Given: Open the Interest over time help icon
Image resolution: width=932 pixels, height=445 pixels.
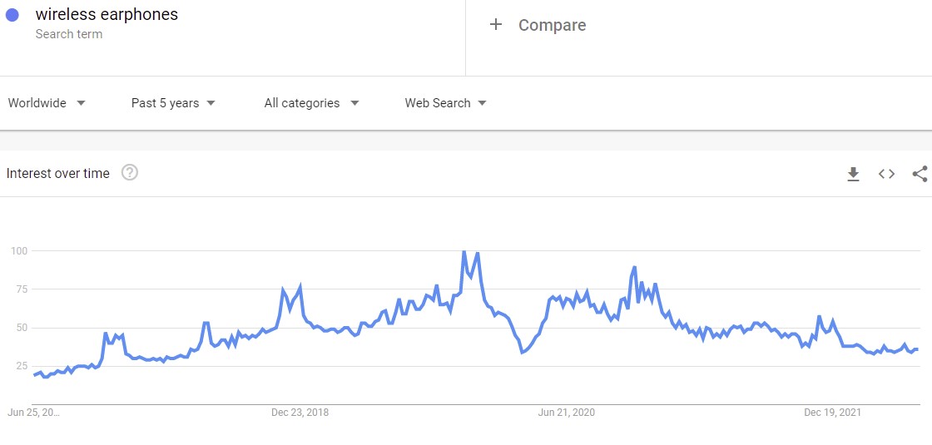Looking at the screenshot, I should 130,173.
